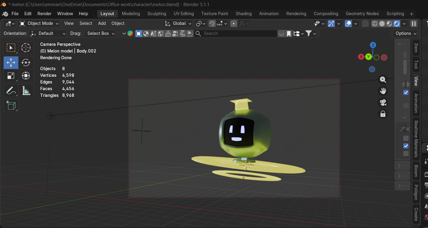Screen dimensions: 428x228
Task: Open Orientation Default dropdown
Action: click(x=48, y=33)
